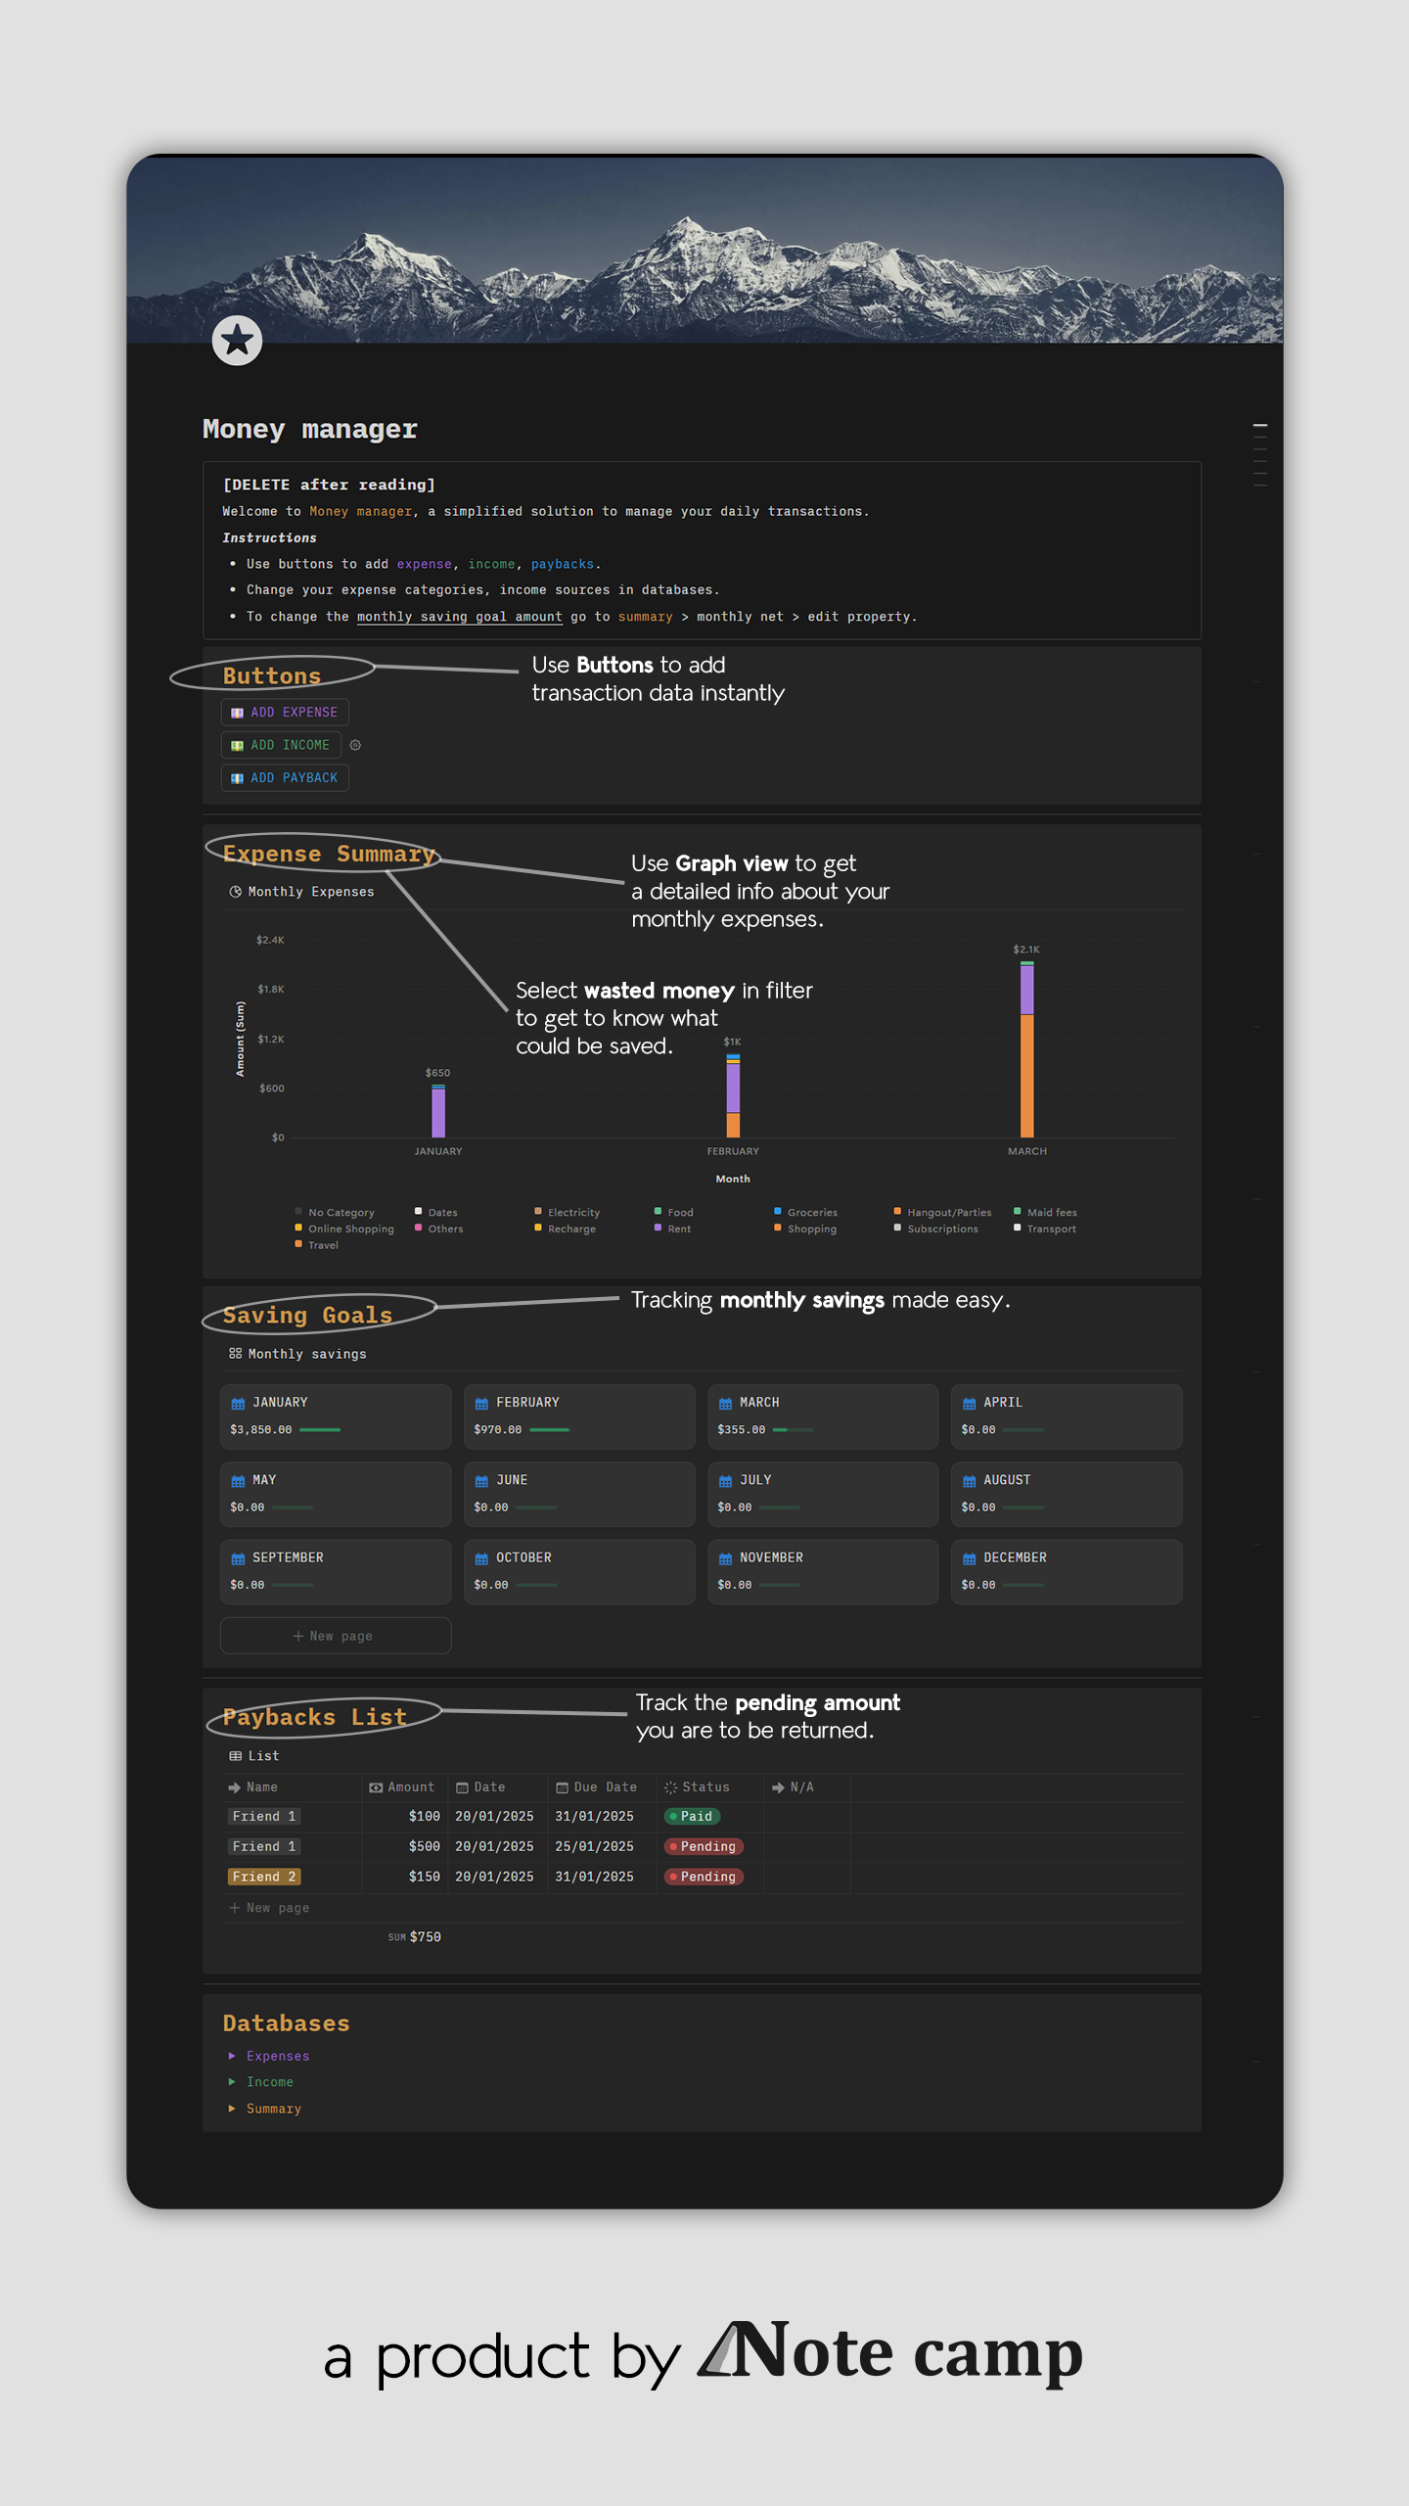Click the AUGUST calendar icon
Screen dimensions: 1409x2506
point(969,1481)
